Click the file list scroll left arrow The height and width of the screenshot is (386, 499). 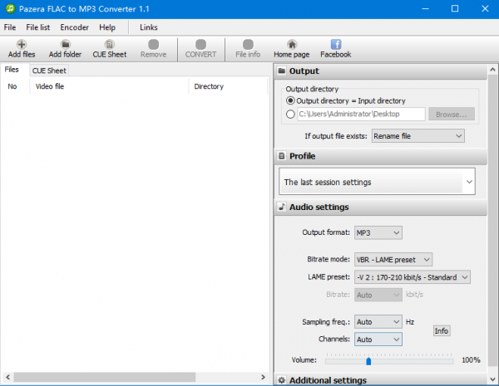point(8,377)
